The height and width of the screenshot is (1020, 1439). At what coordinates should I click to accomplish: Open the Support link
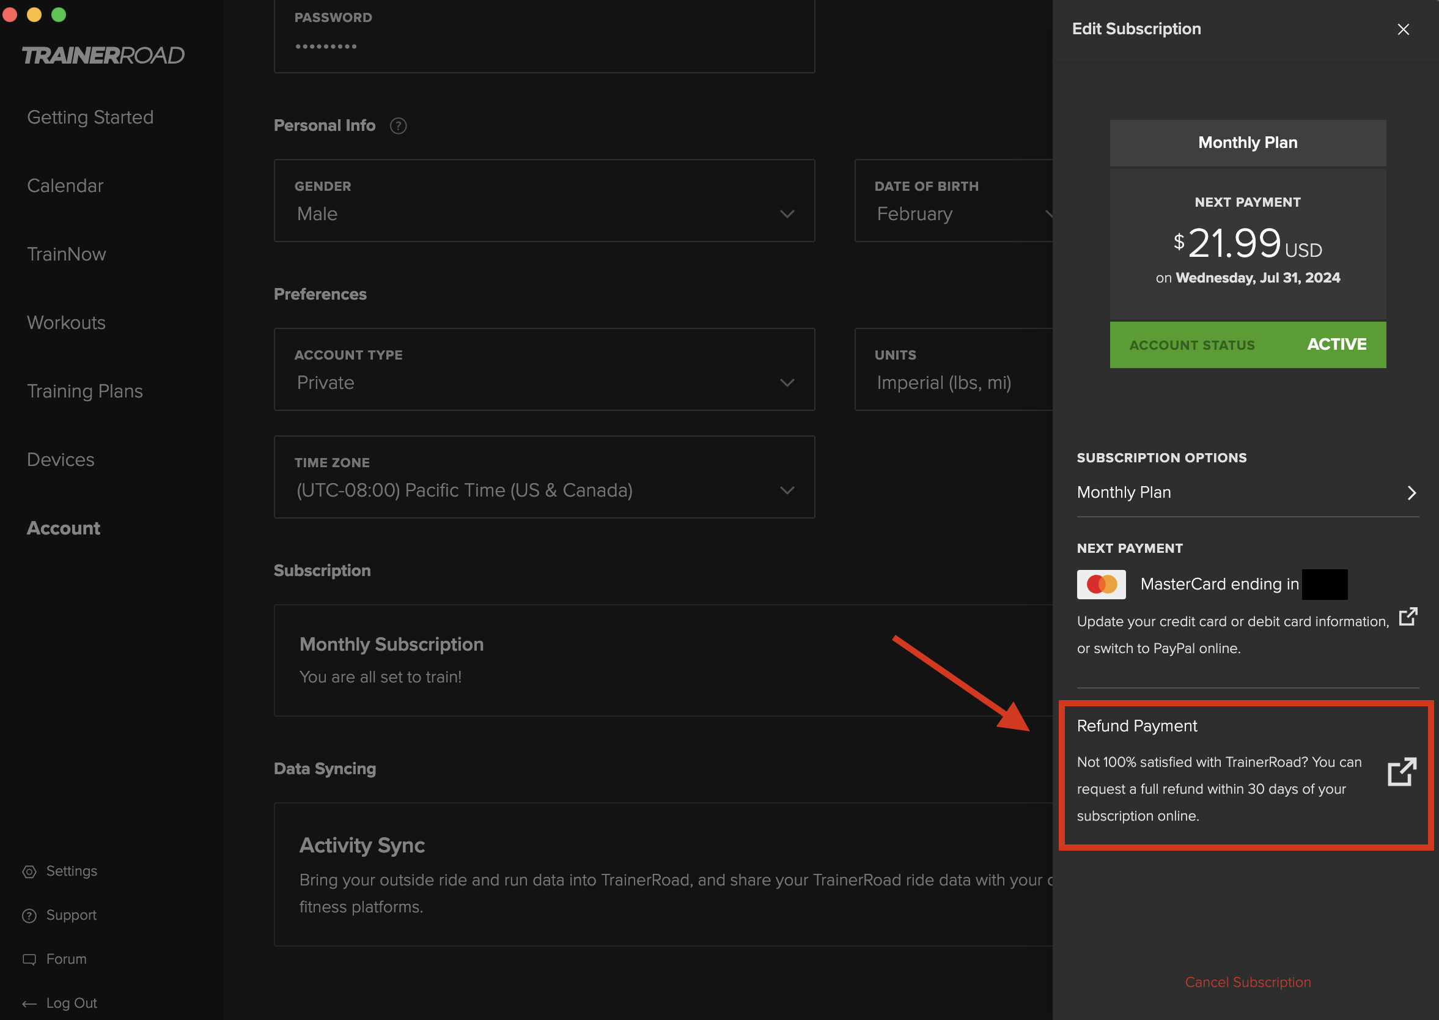[72, 916]
